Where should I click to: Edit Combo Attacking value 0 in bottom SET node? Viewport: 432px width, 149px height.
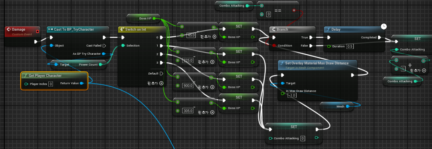(x=303, y=138)
